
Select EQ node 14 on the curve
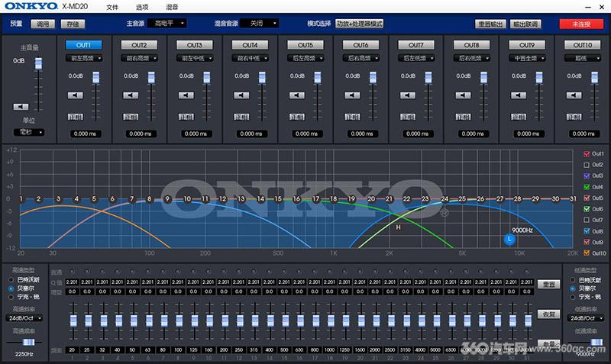point(260,199)
